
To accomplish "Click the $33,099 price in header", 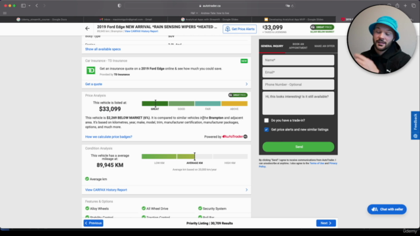I will click(273, 28).
